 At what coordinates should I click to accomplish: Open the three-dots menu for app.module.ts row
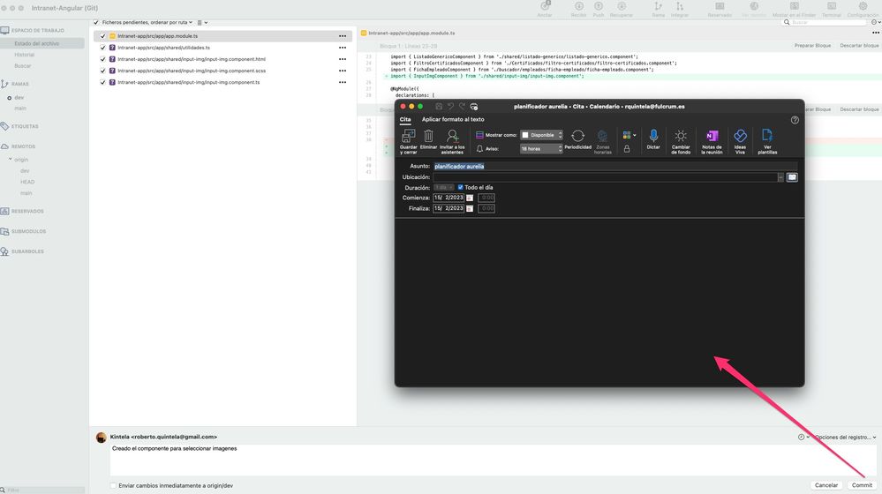click(343, 36)
